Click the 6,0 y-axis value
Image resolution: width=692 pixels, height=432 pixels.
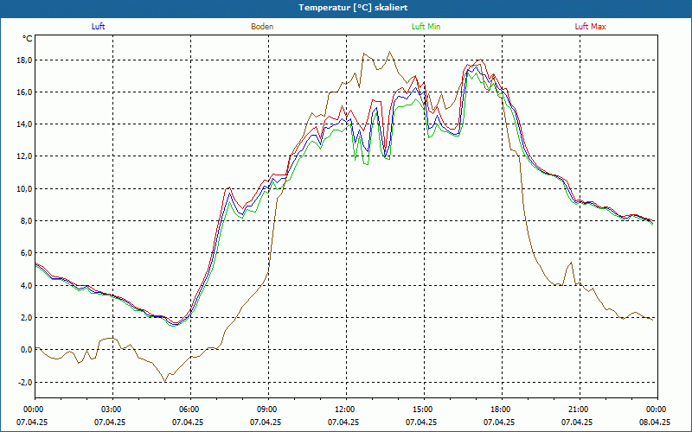point(26,253)
